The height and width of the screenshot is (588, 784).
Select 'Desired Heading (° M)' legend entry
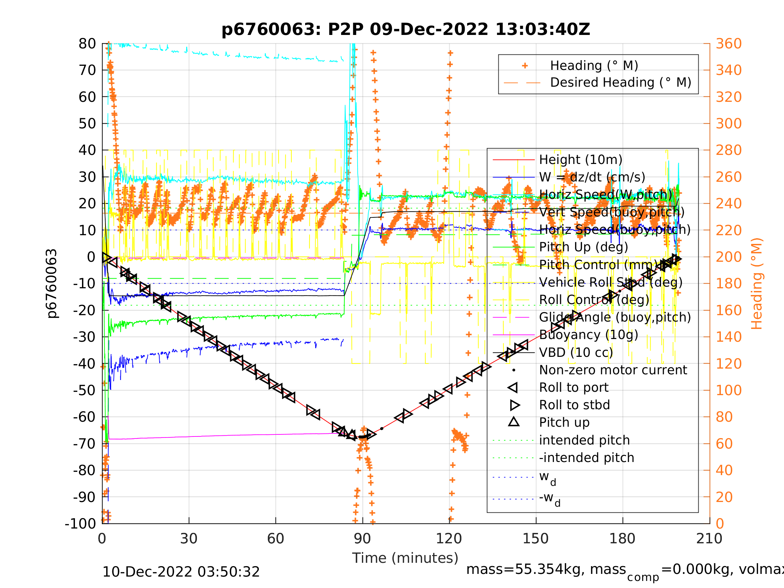(621, 82)
